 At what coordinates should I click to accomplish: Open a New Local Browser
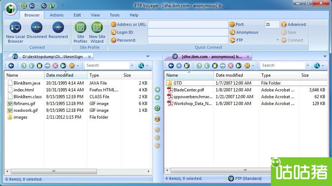[x=15, y=32]
